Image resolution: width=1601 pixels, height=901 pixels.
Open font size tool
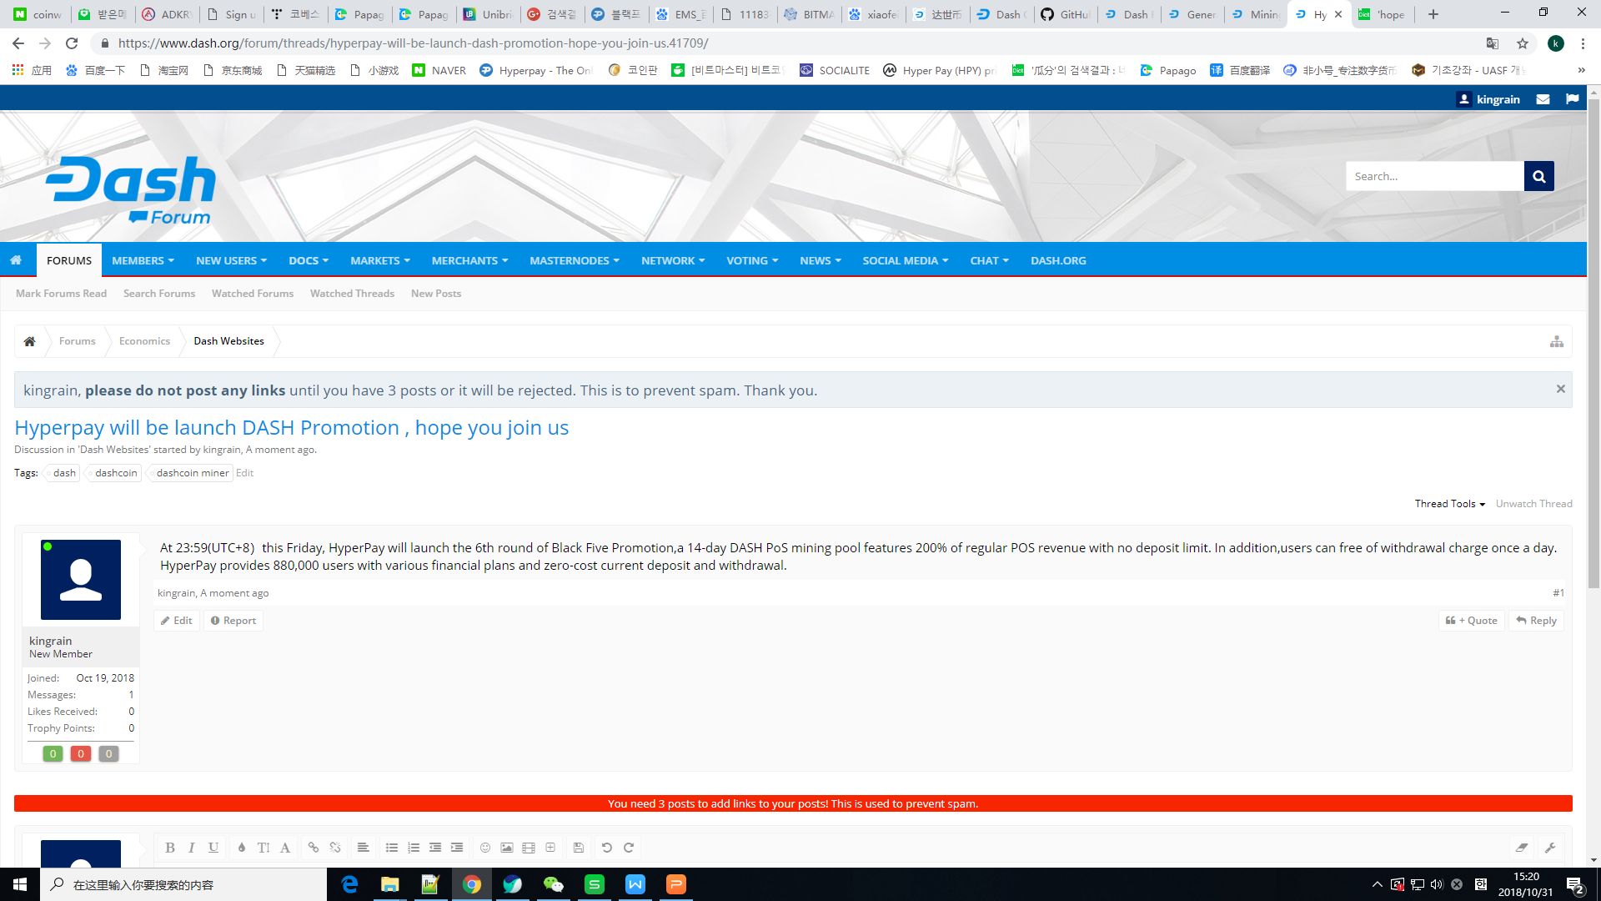[263, 848]
